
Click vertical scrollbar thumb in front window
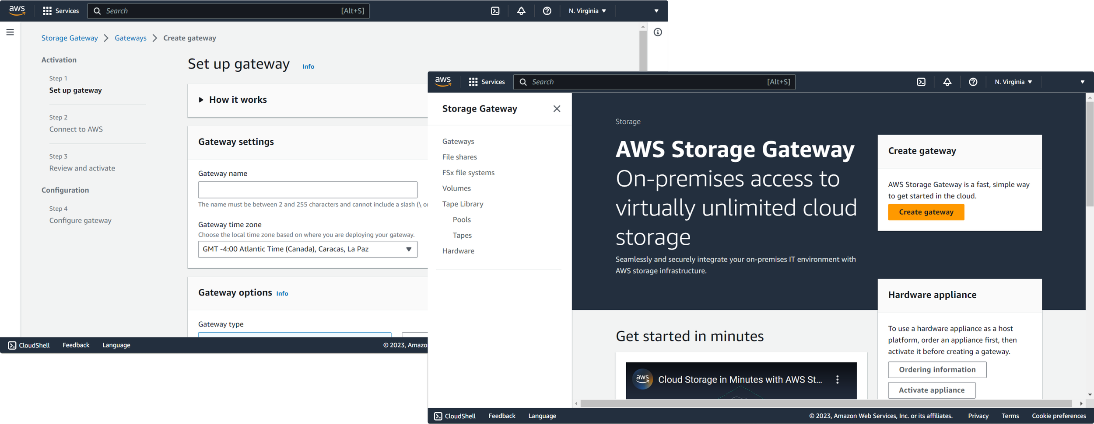(1090, 154)
